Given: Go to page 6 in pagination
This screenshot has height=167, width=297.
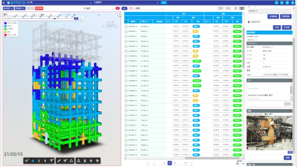Looking at the screenshot, I should 175,163.
